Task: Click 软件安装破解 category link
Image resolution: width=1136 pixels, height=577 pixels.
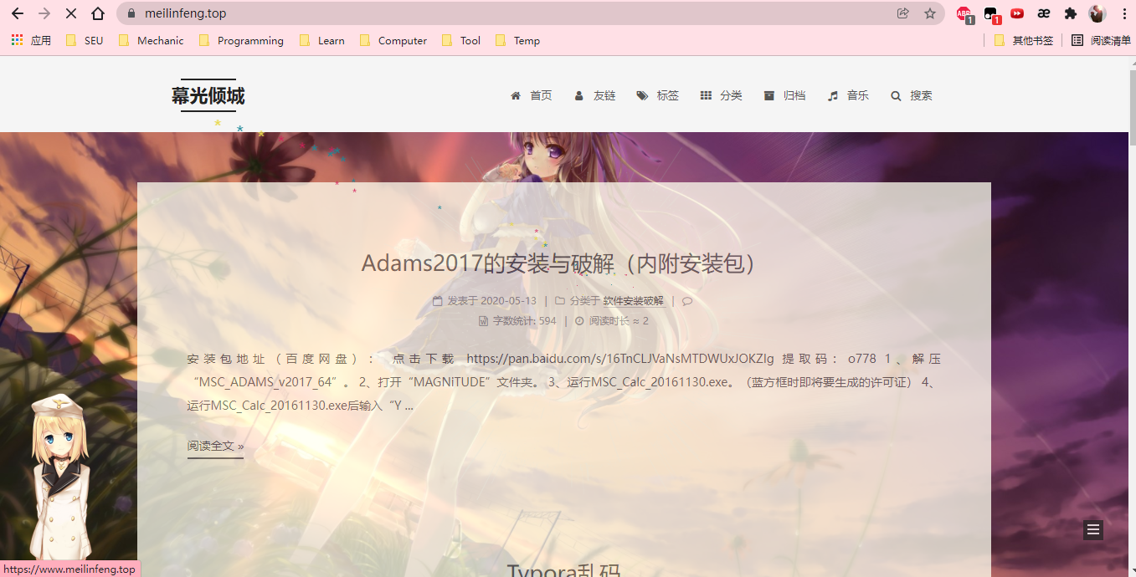Action: 634,301
